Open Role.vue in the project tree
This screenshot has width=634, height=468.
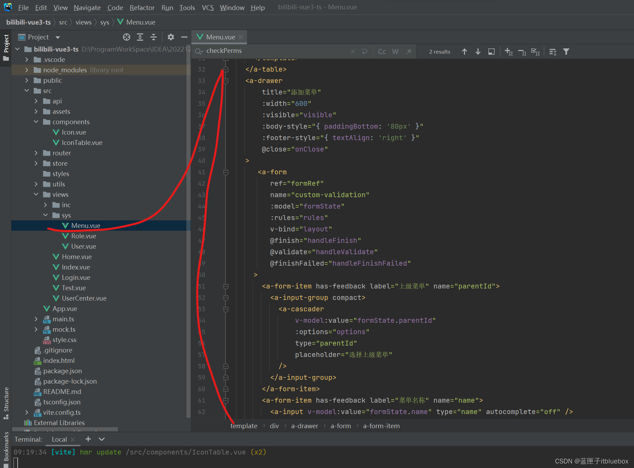click(83, 236)
